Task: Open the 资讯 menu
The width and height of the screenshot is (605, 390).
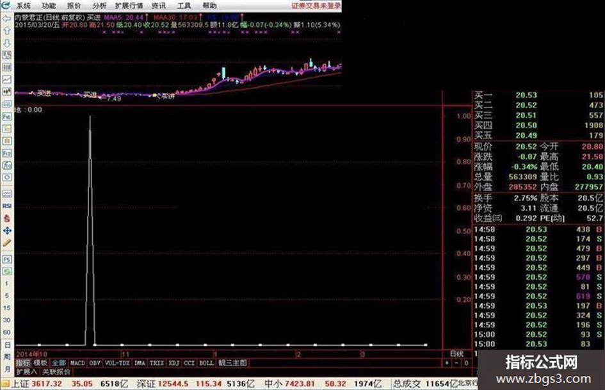Action: click(x=159, y=5)
